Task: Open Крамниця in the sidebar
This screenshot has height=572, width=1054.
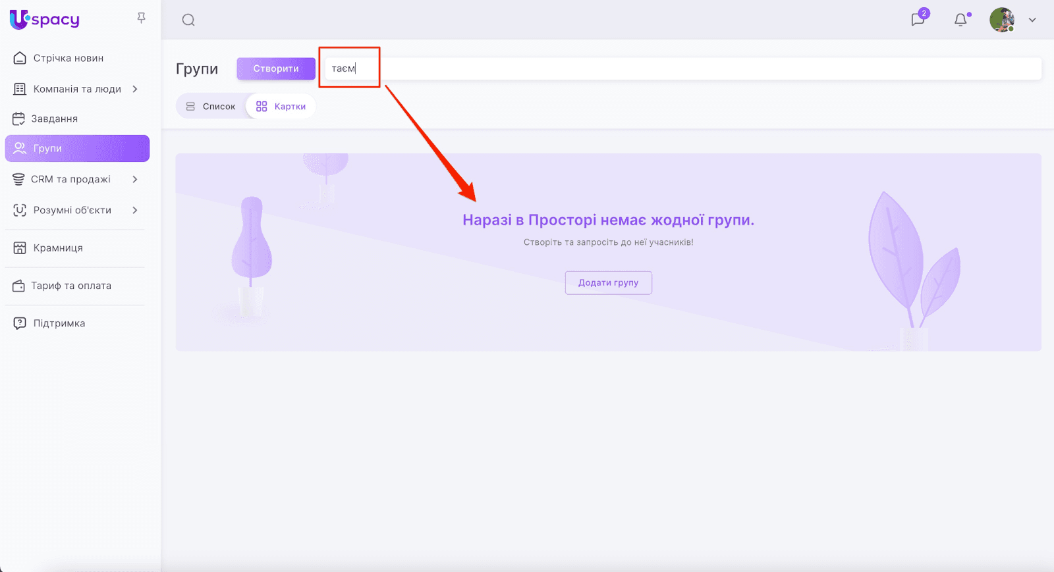Action: (58, 247)
